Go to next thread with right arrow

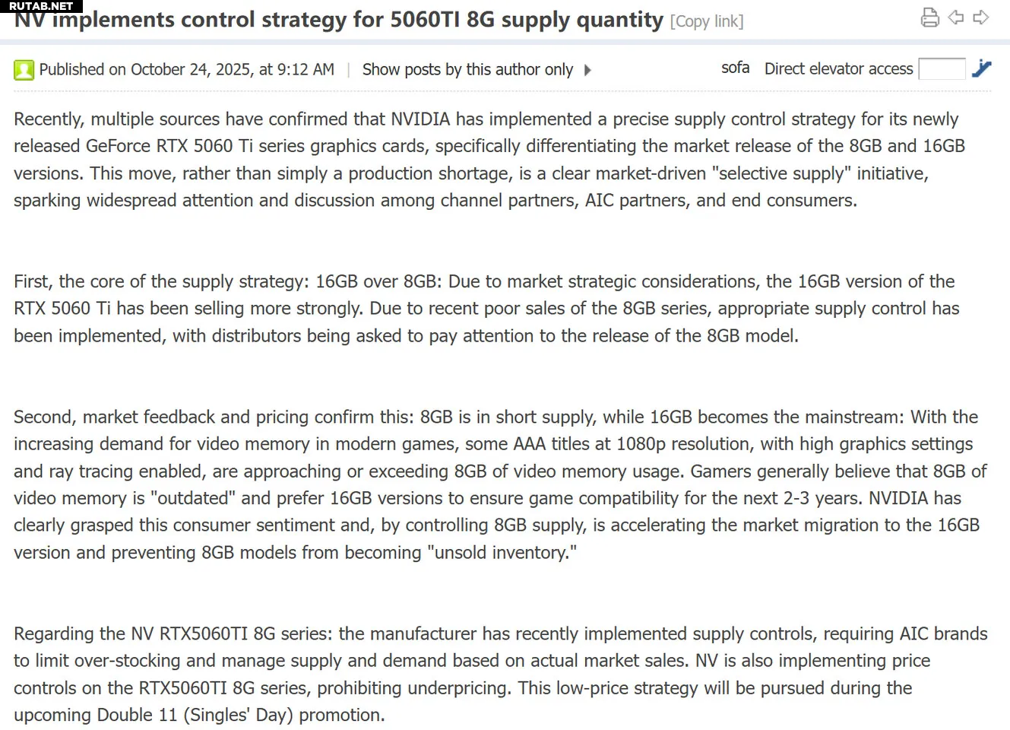click(x=981, y=17)
